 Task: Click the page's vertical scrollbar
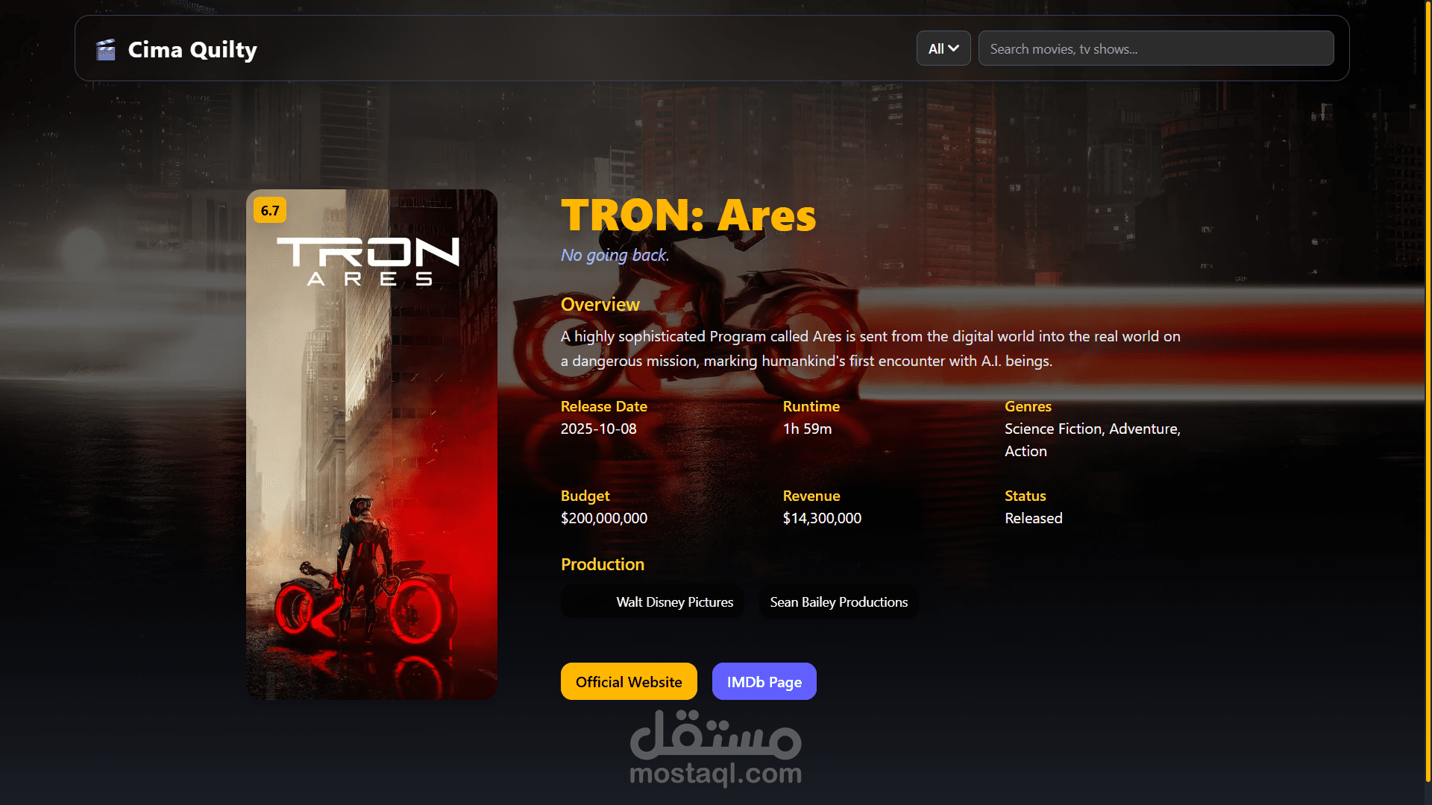pos(1428,391)
